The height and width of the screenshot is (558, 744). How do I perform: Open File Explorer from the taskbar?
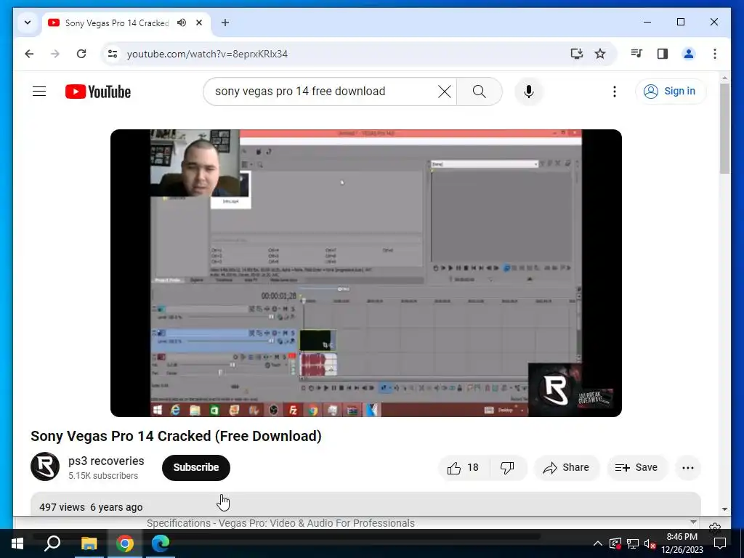(x=89, y=543)
